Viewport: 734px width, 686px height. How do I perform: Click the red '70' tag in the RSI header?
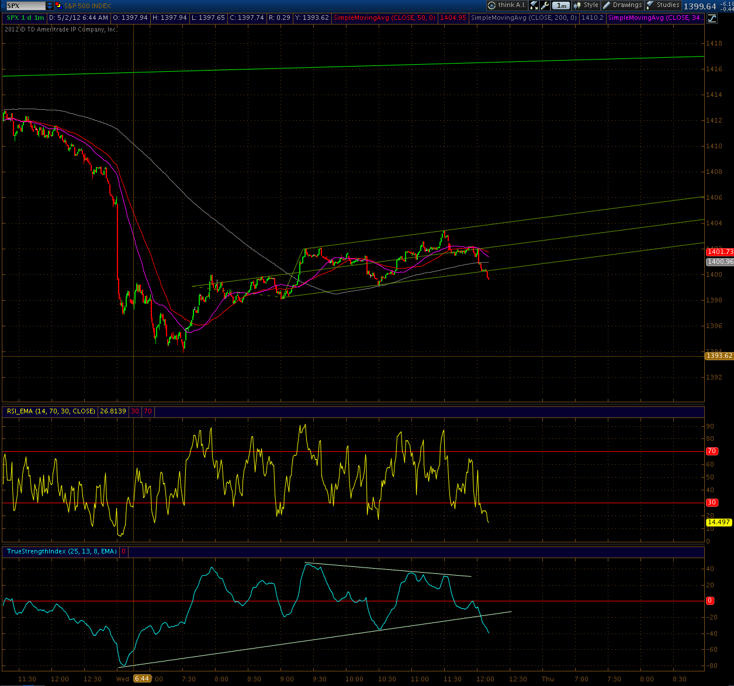click(x=148, y=411)
